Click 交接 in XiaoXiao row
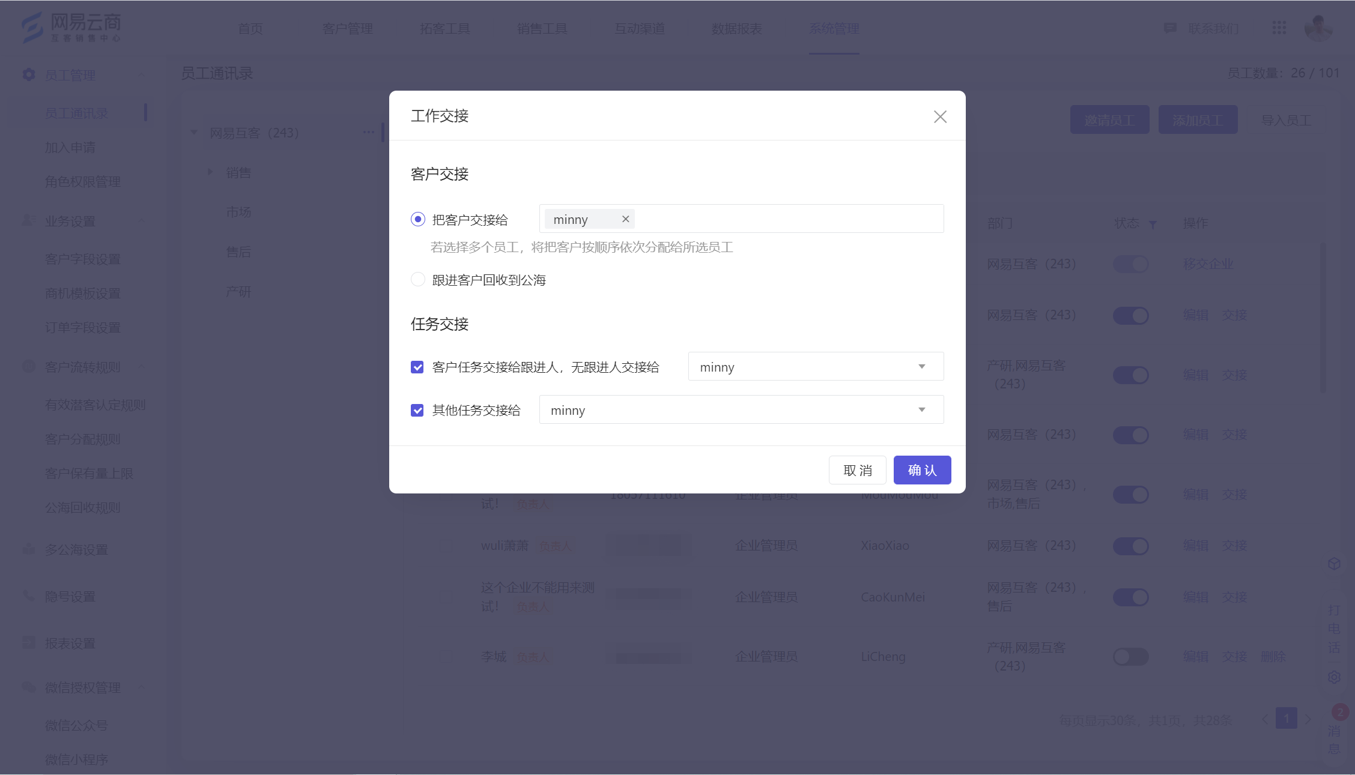Viewport: 1355px width, 775px height. coord(1234,545)
